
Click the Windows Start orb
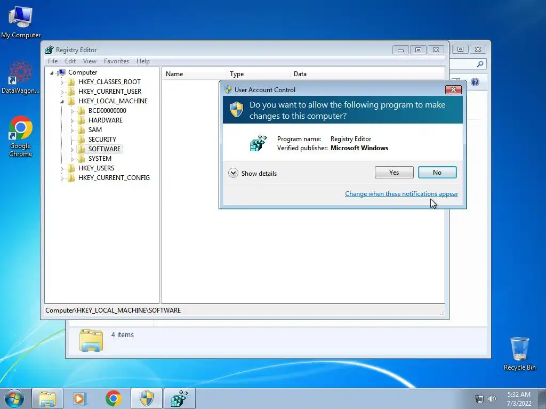click(x=14, y=398)
